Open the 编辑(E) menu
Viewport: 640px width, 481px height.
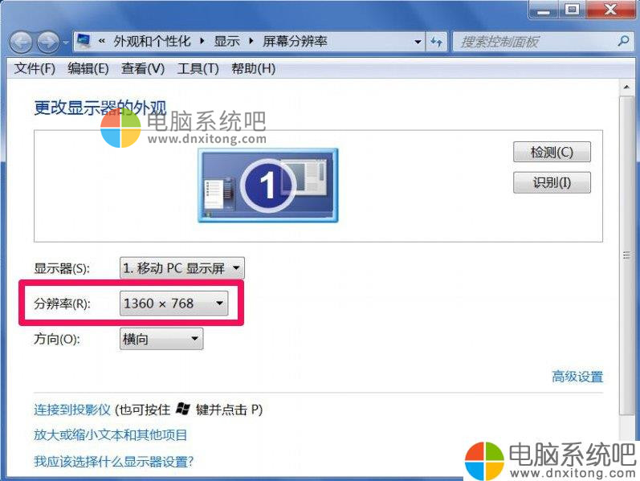(x=88, y=68)
